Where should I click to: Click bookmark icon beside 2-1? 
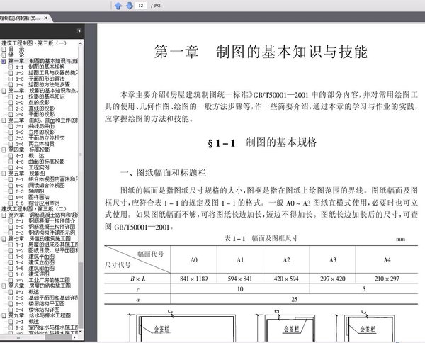(11, 96)
